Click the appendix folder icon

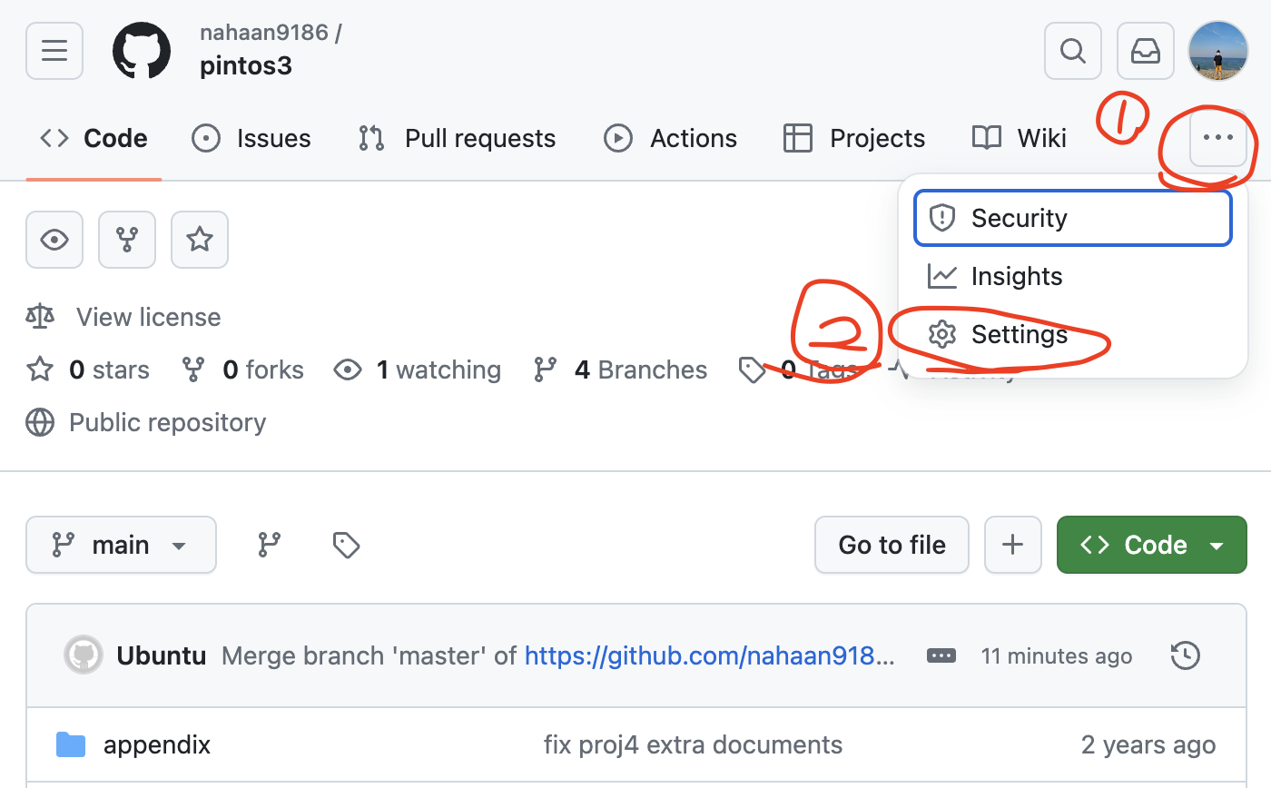[71, 745]
